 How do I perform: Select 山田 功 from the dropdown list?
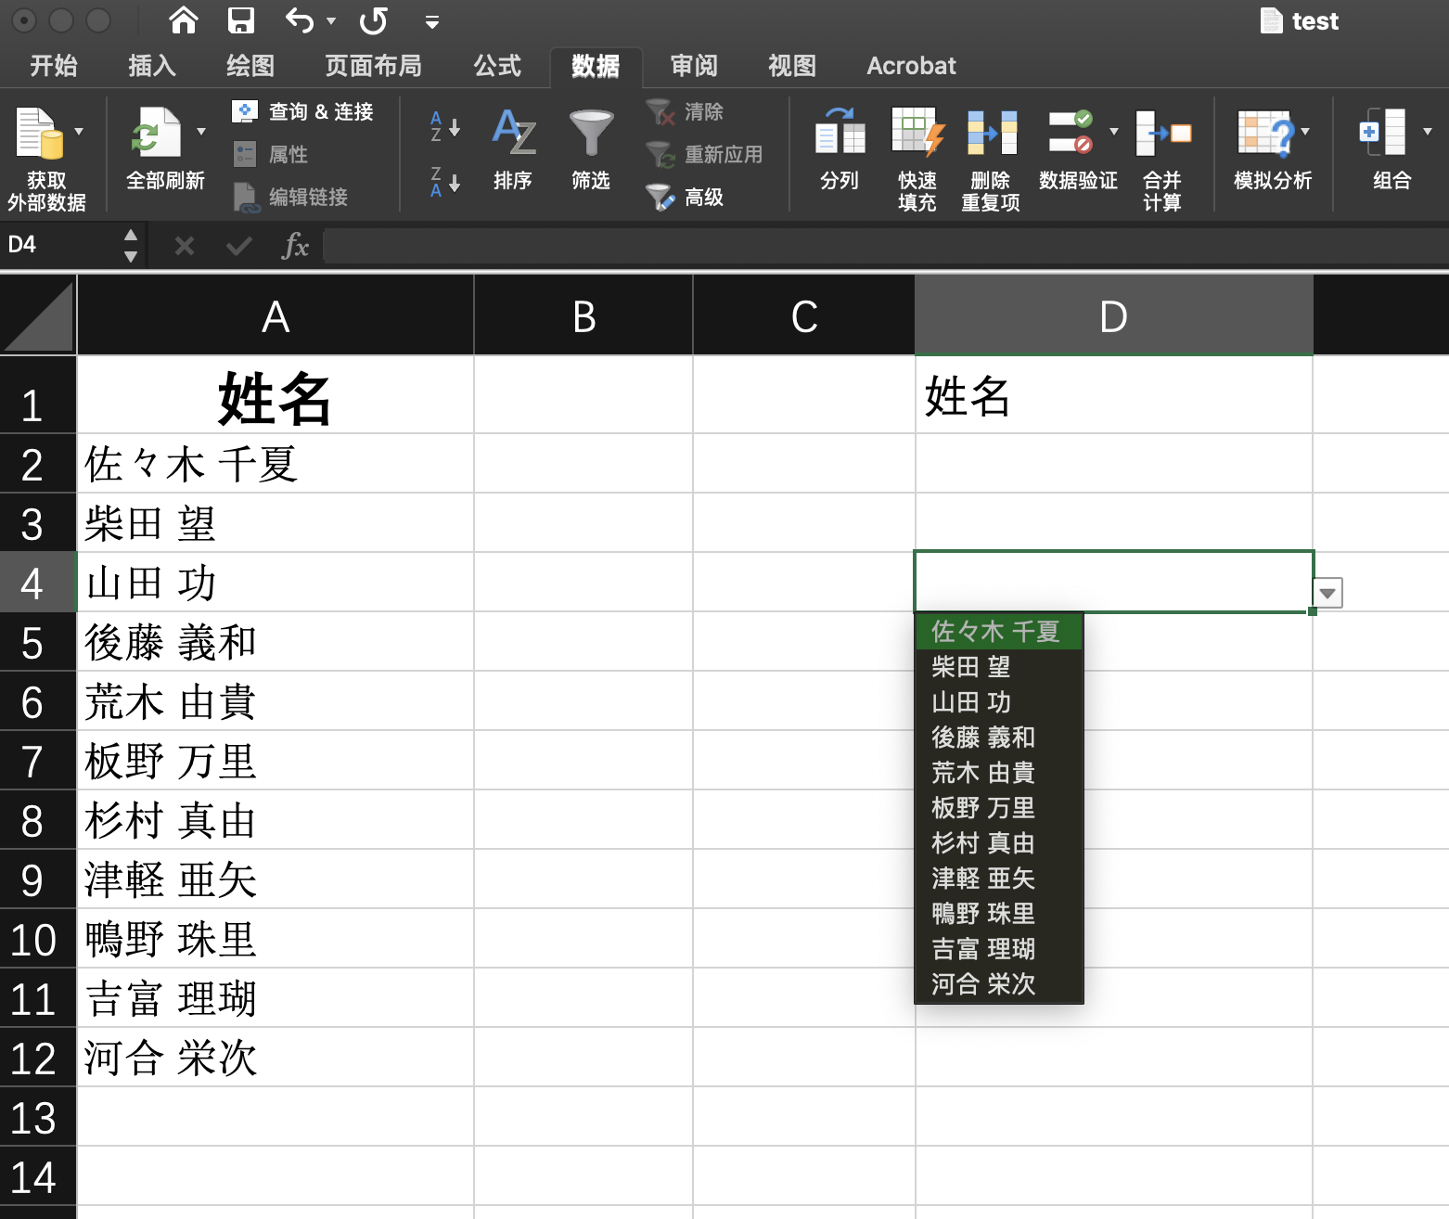click(x=970, y=702)
